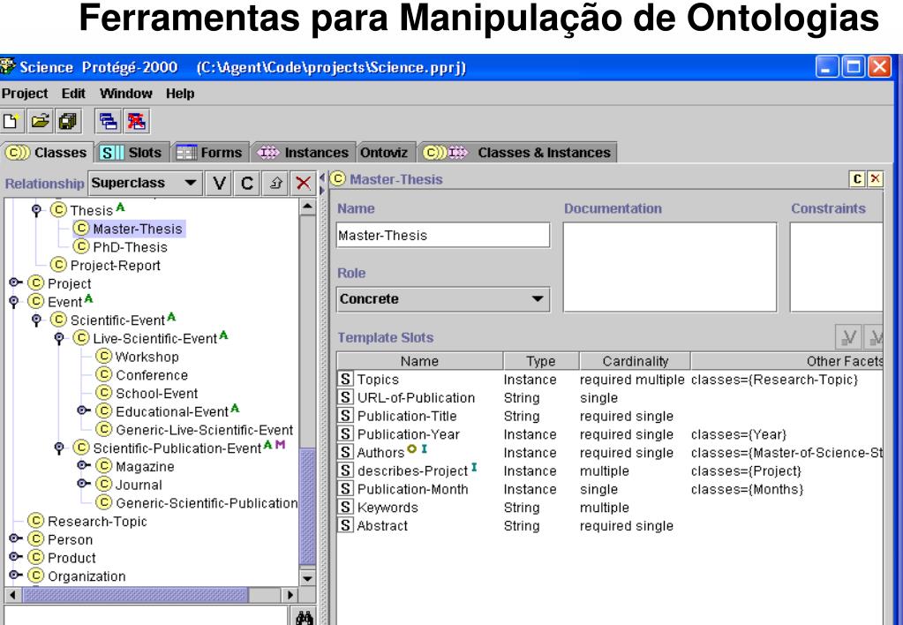This screenshot has width=903, height=625.
Task: Open the Classes & Instances tab
Action: [517, 153]
